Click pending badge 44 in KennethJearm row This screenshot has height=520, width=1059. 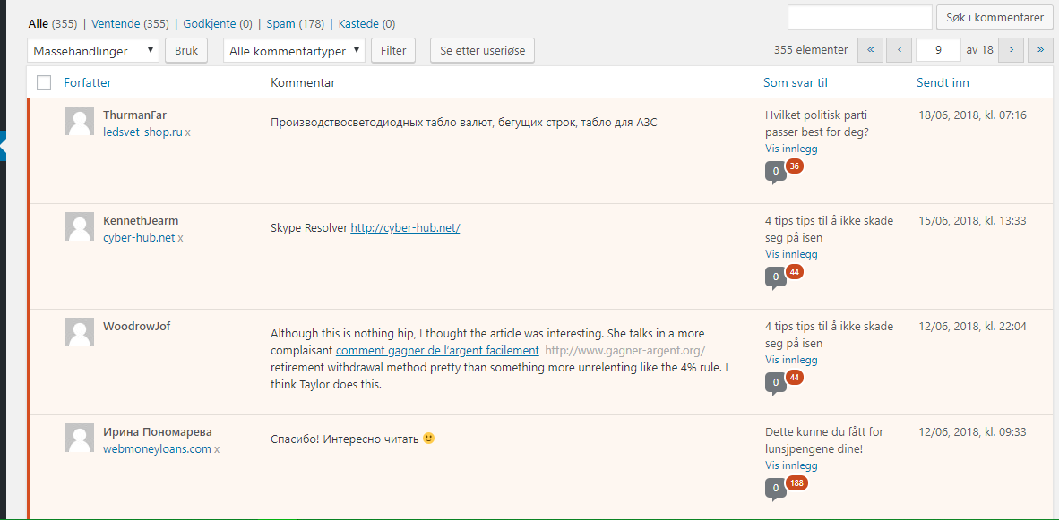794,272
